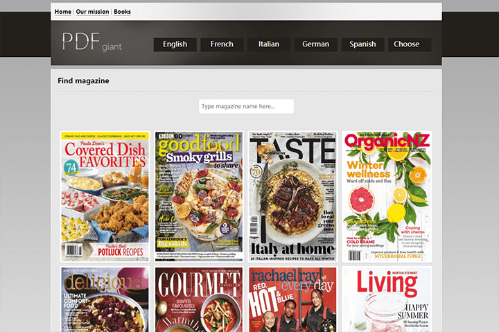This screenshot has height=332, width=499.
Task: Open the Gourmet Traveller magazine cover
Action: tap(199, 300)
